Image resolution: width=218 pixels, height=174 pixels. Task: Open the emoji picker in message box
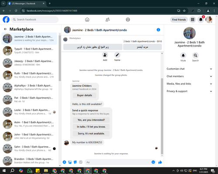click(153, 162)
